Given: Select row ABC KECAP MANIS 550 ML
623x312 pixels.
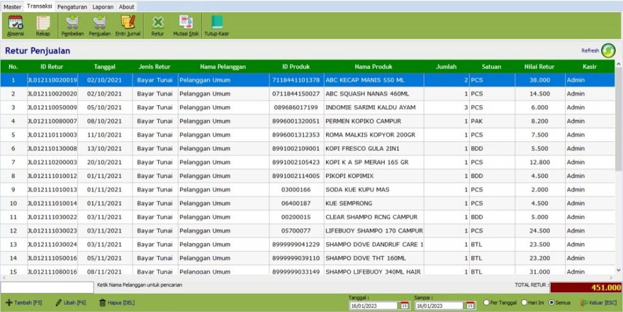Looking at the screenshot, I should click(307, 80).
